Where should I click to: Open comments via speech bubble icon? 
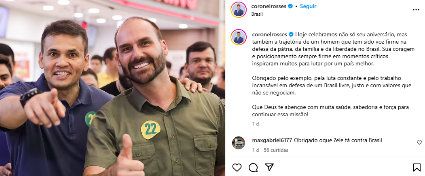[253, 168]
